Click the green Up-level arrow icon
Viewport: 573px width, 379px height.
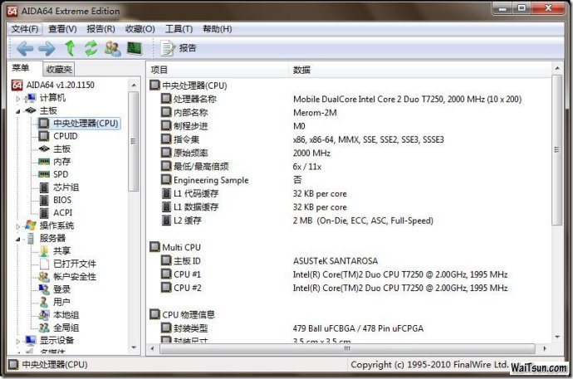70,49
